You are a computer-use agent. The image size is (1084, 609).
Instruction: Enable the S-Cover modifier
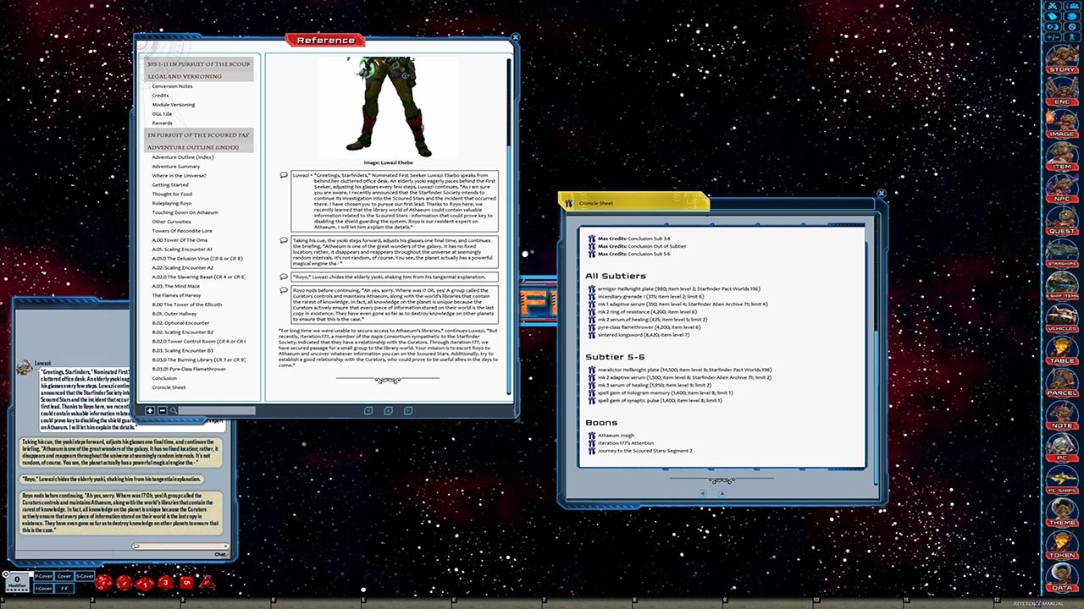[84, 576]
